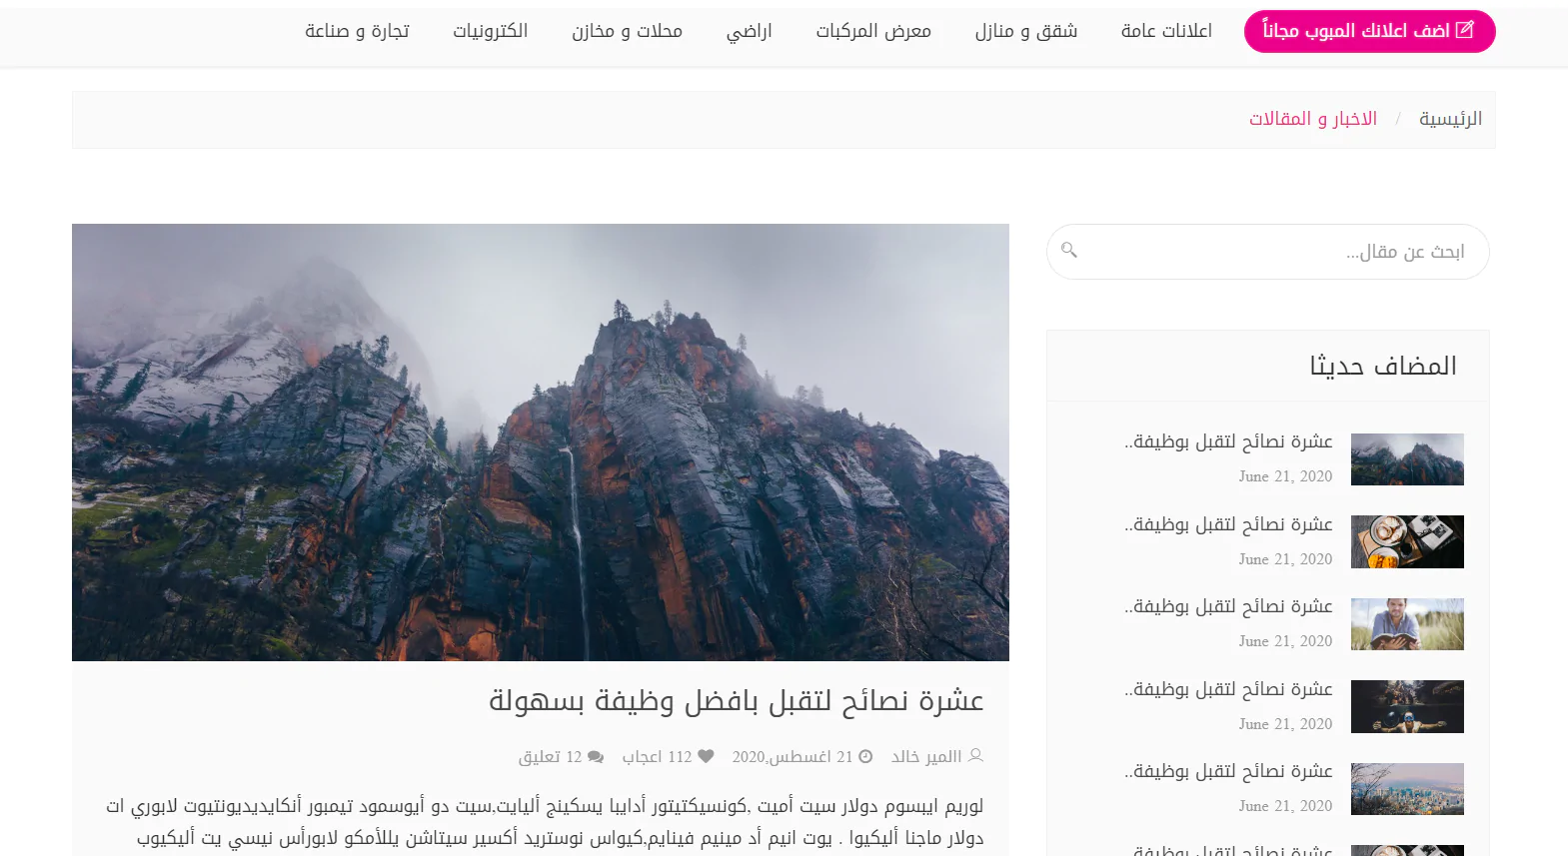The width and height of the screenshot is (1568, 856).
Task: Click the 112 اعجاب likes count
Action: [x=657, y=756]
